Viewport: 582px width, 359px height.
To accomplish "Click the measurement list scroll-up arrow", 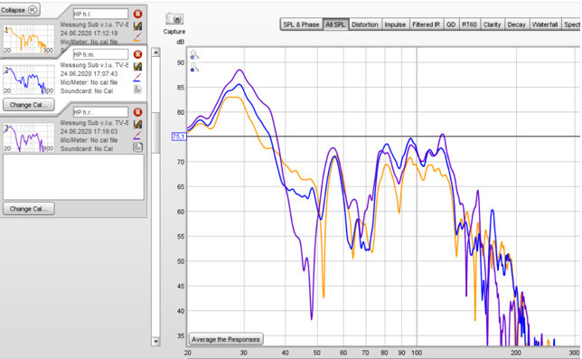I will point(155,52).
